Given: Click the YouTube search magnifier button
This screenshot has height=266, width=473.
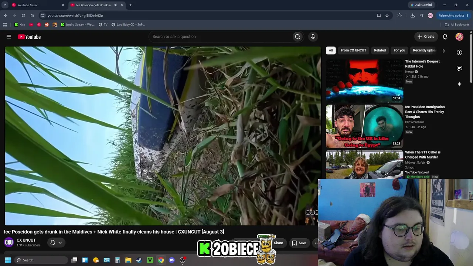Looking at the screenshot, I should [x=297, y=37].
